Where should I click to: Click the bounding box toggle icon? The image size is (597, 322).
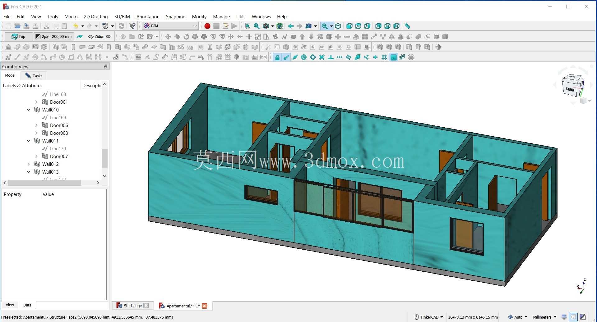coord(280,26)
